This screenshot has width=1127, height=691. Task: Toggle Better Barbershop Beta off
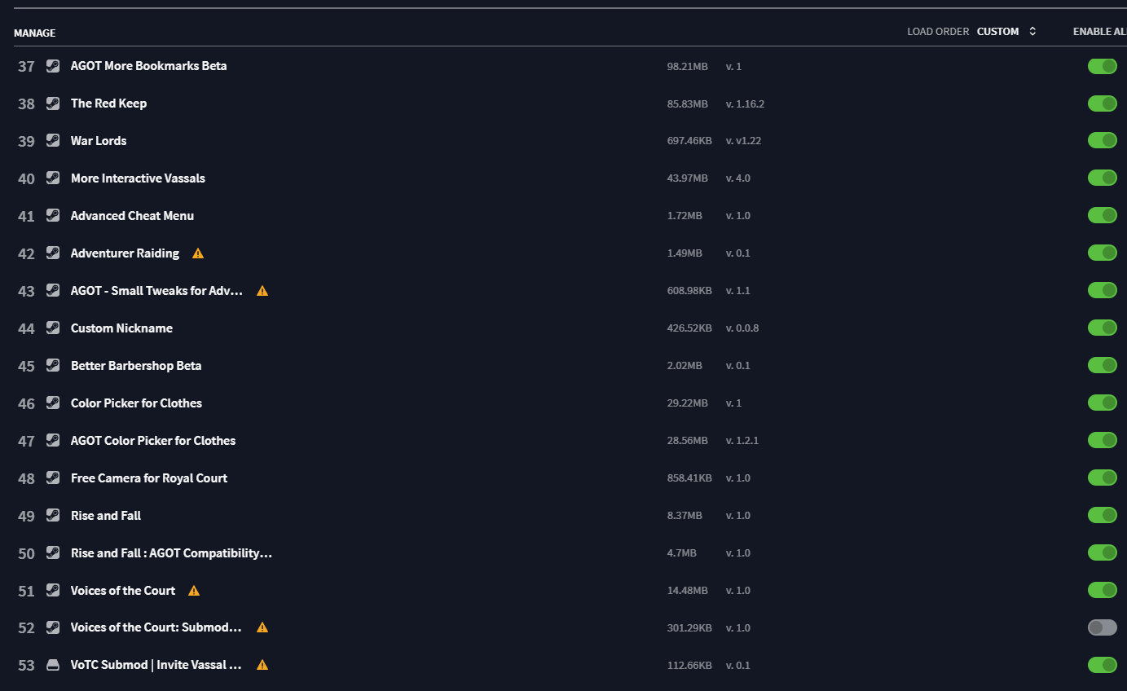pos(1103,366)
